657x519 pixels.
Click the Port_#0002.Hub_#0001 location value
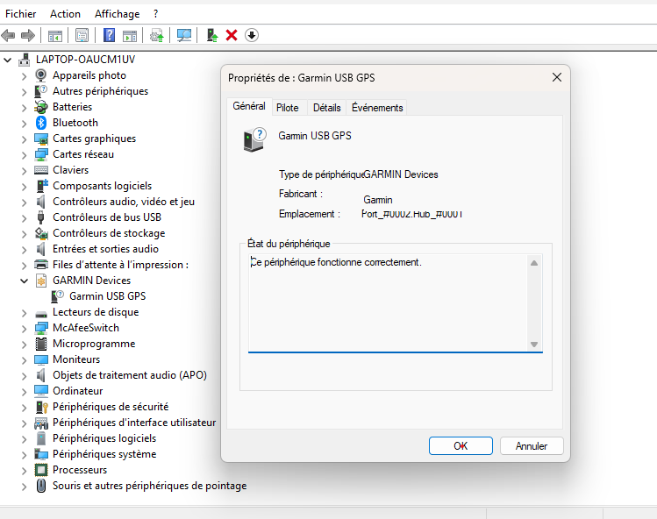pyautogui.click(x=412, y=214)
